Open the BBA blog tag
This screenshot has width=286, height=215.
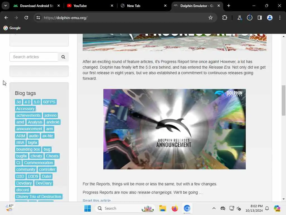click(20, 142)
